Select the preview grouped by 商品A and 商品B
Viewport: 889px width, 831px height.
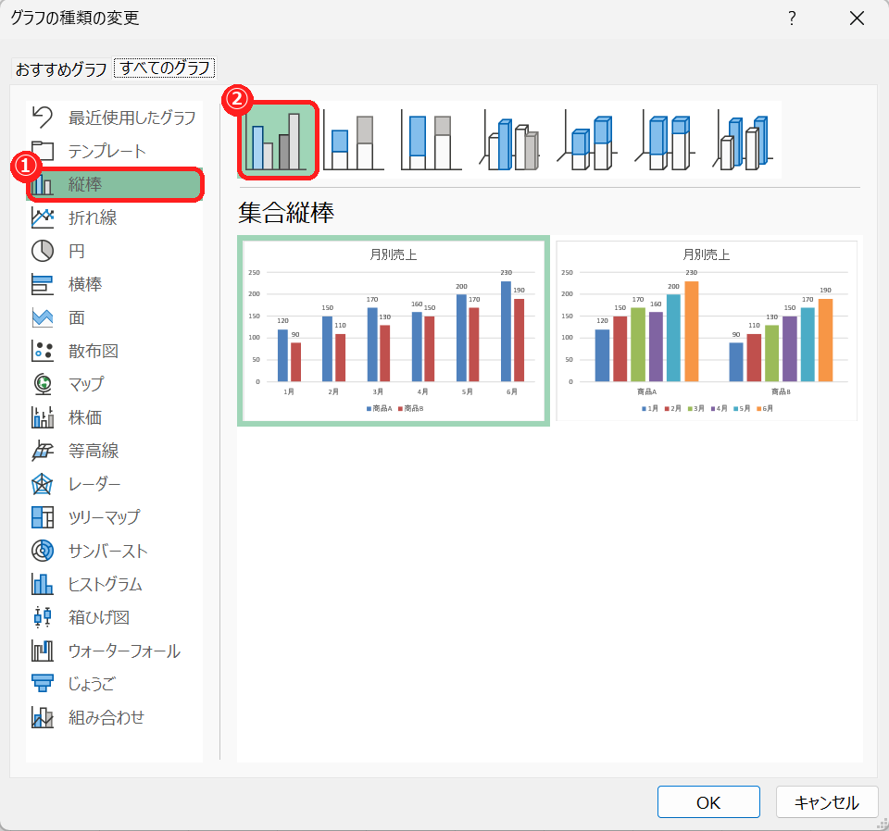tap(707, 330)
